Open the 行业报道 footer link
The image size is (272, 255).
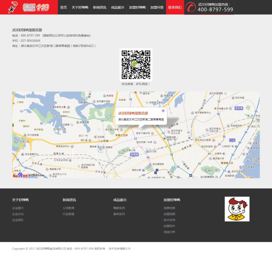point(69,214)
